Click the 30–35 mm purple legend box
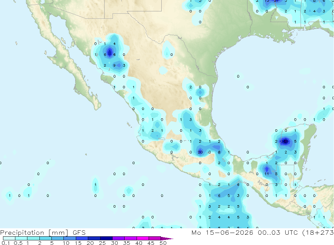Screen dimensions: 334x245 (119, 238)
